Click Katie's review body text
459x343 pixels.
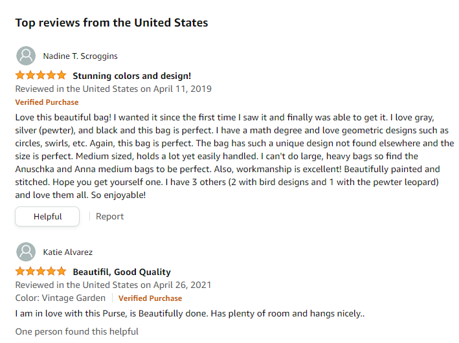point(190,314)
